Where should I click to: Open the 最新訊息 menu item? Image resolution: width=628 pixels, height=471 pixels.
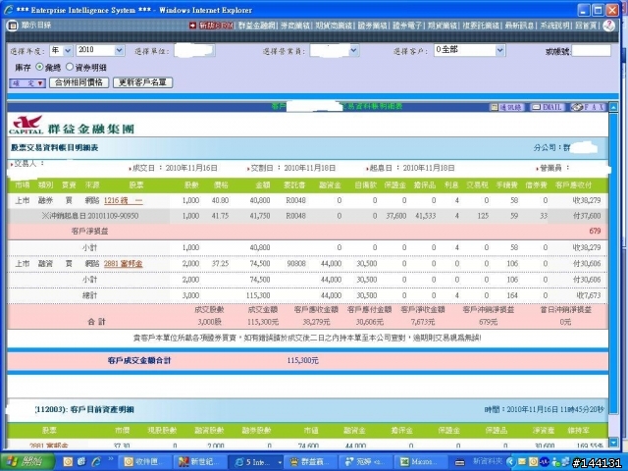(x=519, y=26)
